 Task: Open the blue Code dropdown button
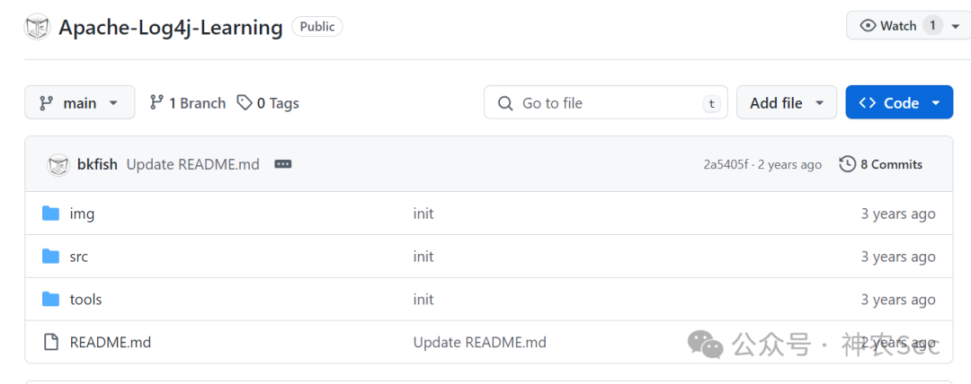[x=899, y=102]
